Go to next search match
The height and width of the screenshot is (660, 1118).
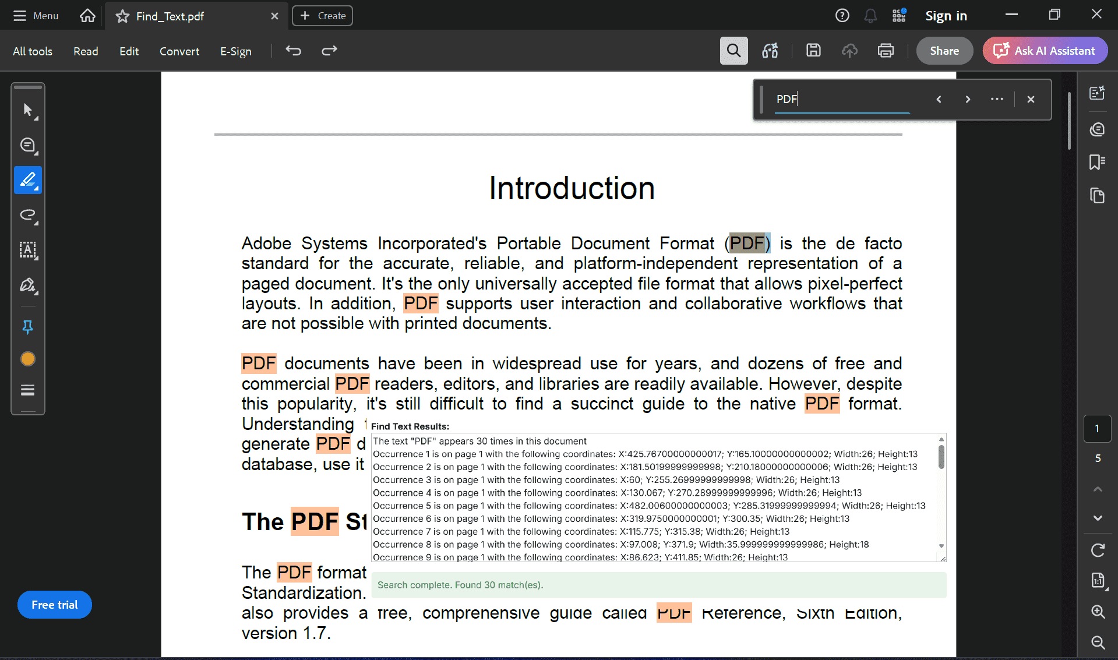click(x=968, y=100)
